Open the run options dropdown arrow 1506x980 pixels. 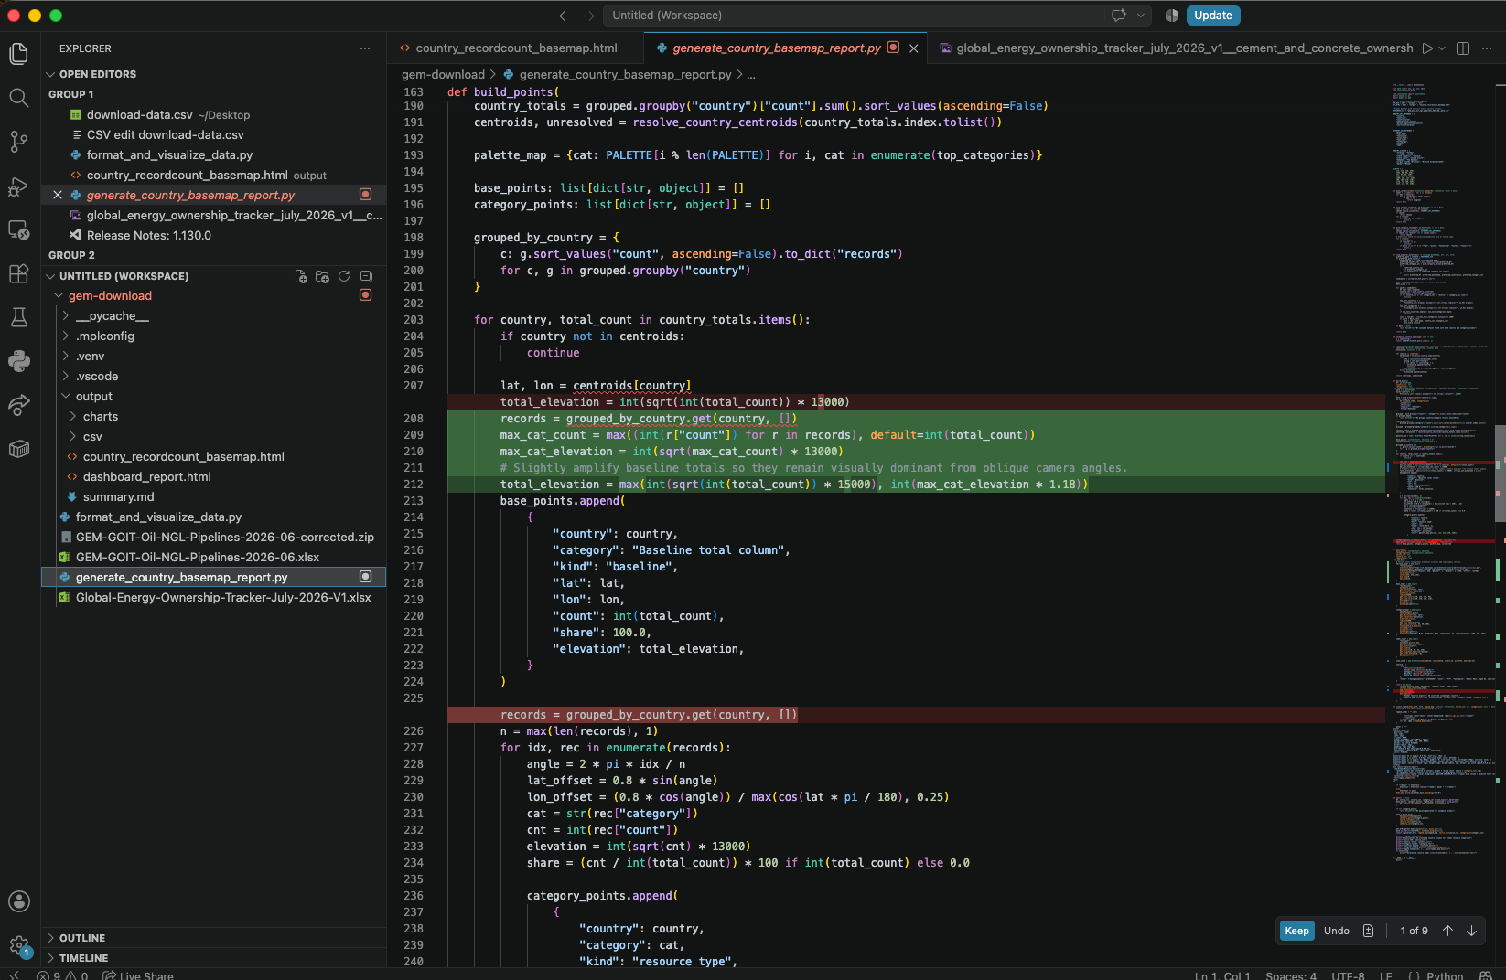(1442, 48)
